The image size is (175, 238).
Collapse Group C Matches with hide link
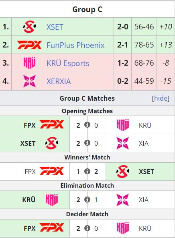[x=161, y=98]
